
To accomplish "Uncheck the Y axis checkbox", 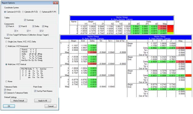I will tap(28, 31).
